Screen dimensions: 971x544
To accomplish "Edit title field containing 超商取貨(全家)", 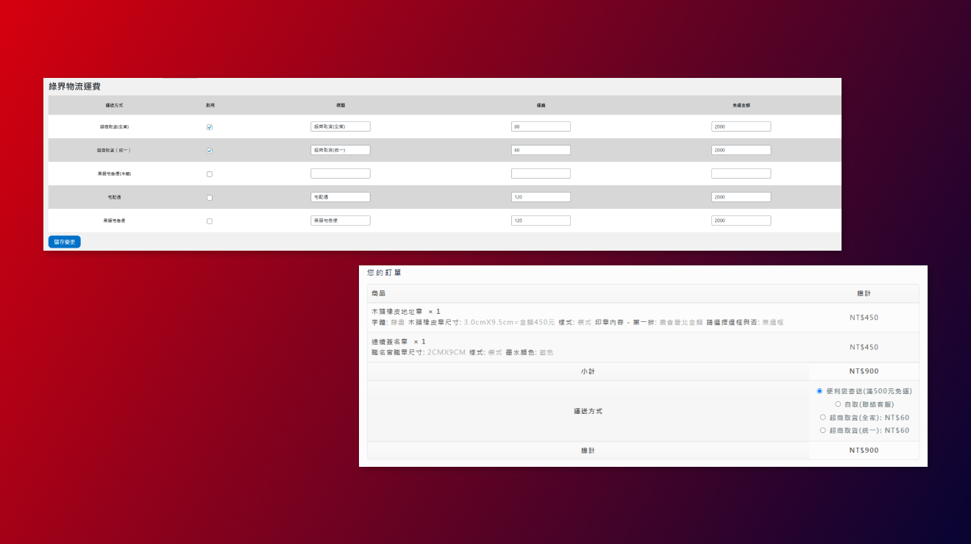I will [x=341, y=126].
